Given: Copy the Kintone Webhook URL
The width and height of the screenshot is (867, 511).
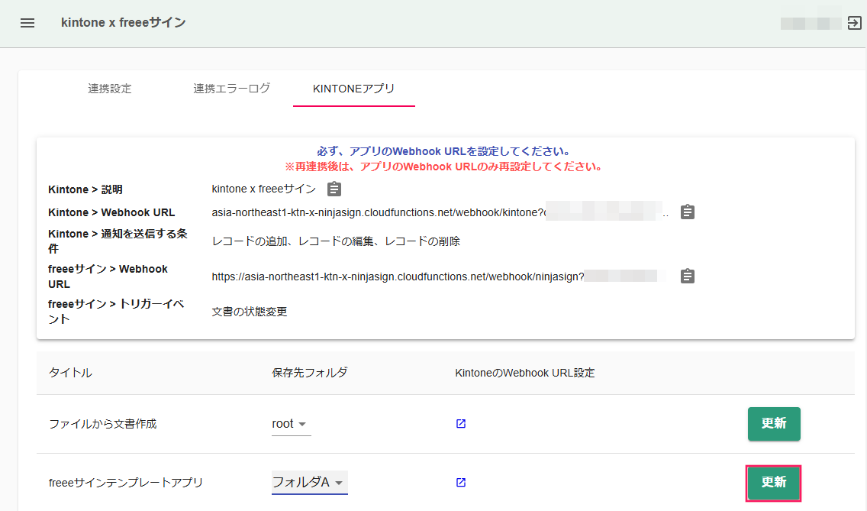Looking at the screenshot, I should pos(688,212).
